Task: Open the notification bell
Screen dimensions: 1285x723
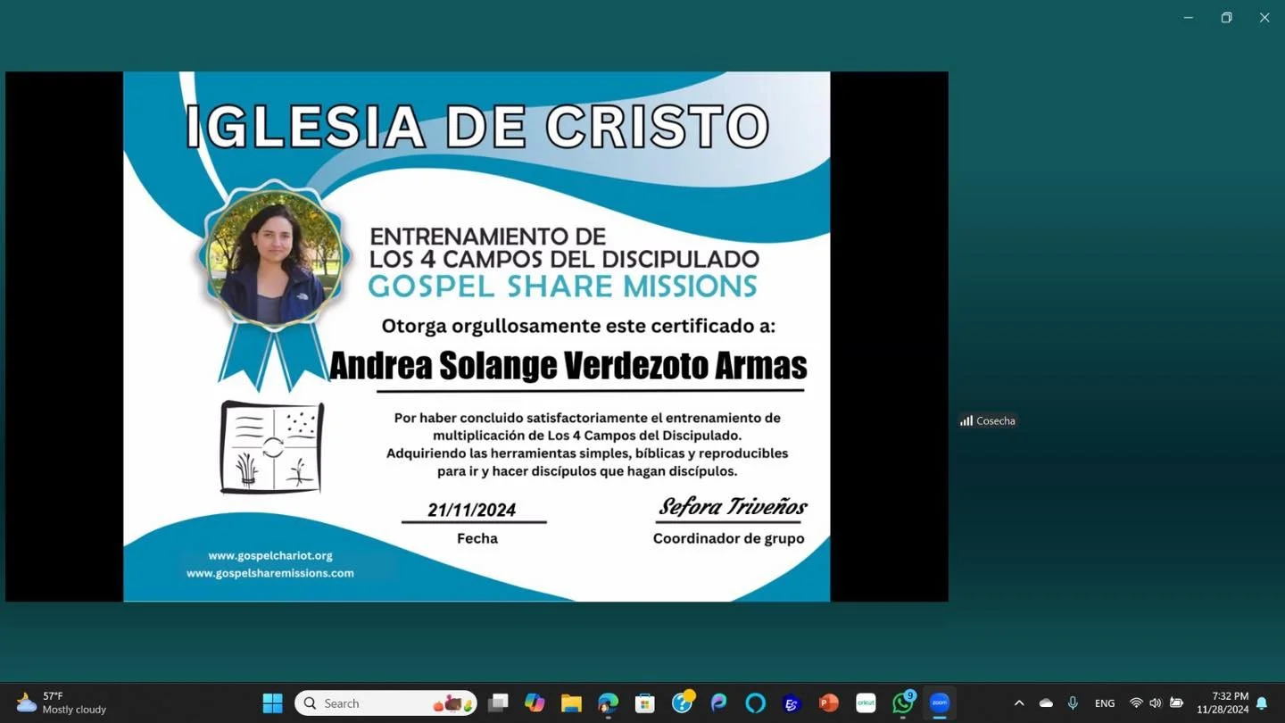Action: click(1262, 703)
